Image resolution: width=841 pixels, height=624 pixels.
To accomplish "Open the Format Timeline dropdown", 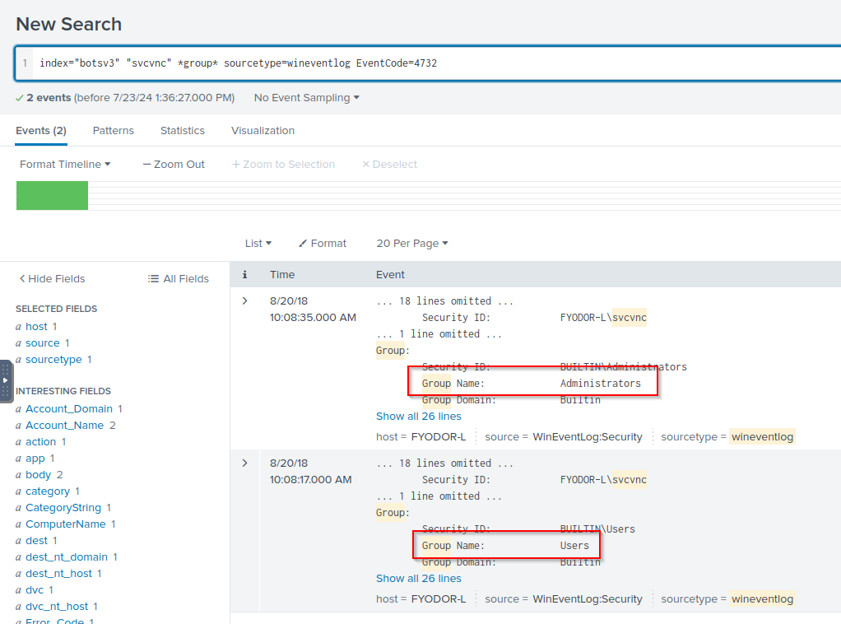I will point(65,165).
